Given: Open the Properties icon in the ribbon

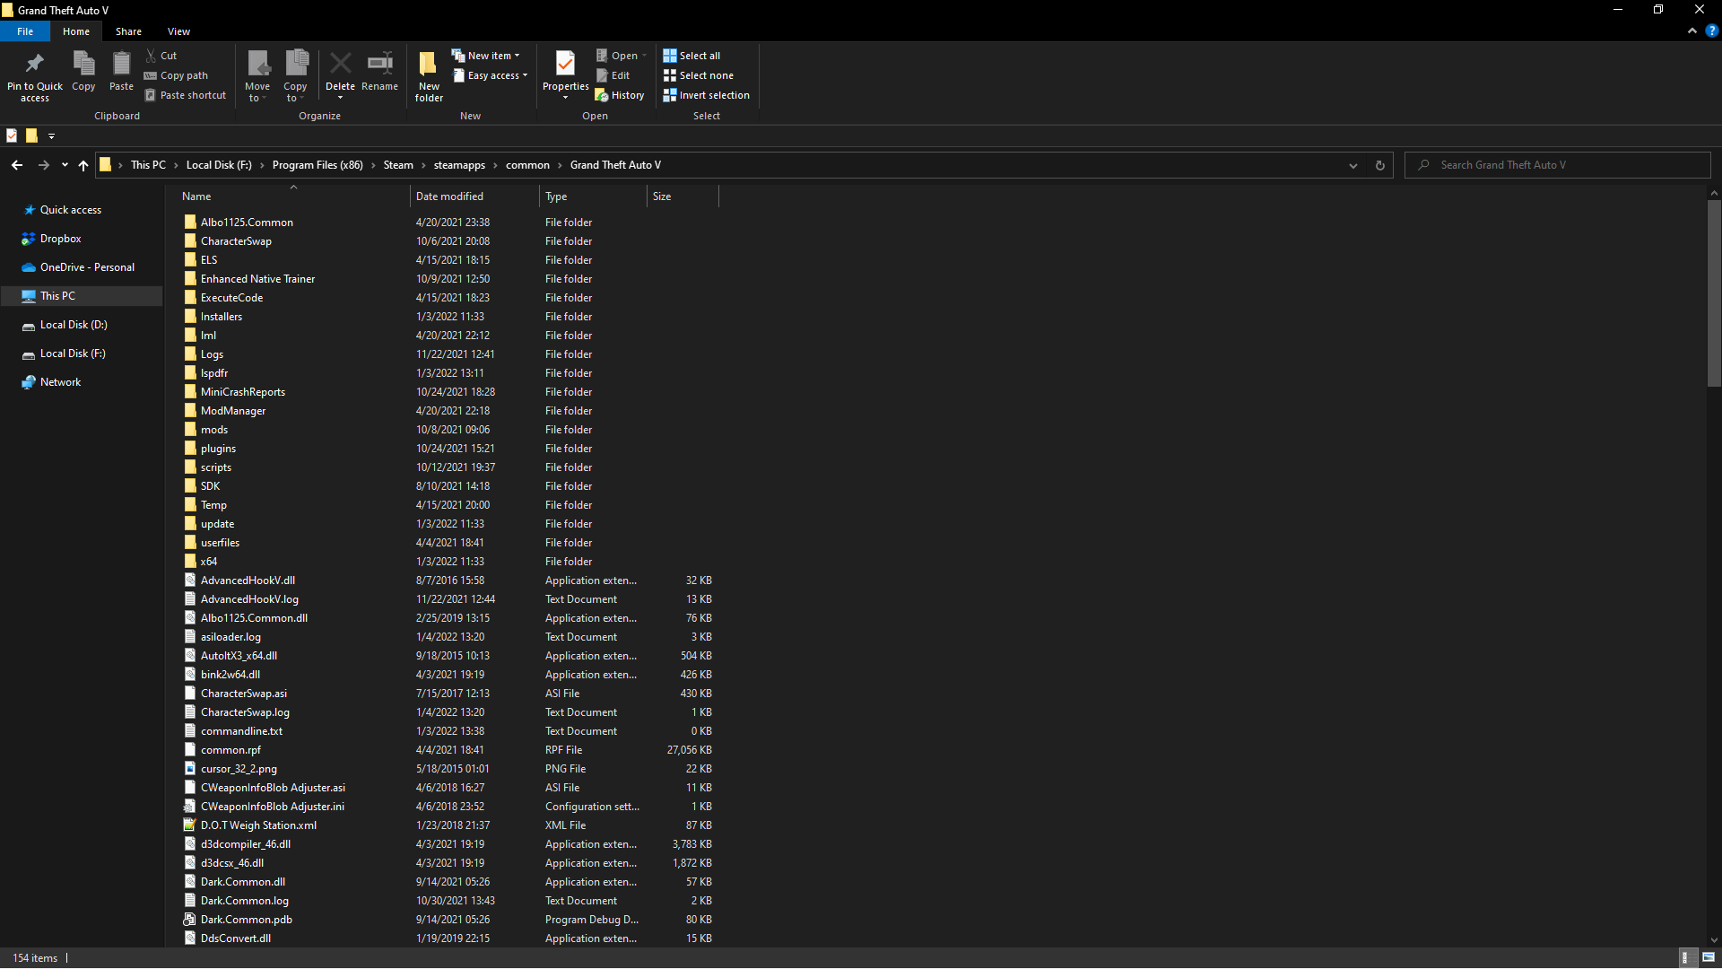Looking at the screenshot, I should [565, 65].
